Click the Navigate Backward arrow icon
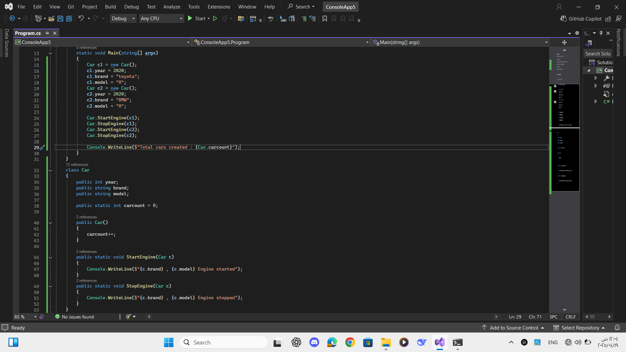This screenshot has width=626, height=352. click(x=12, y=19)
